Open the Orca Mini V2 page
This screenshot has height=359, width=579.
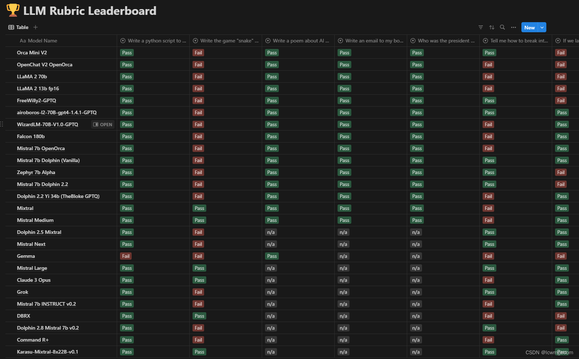(32, 53)
